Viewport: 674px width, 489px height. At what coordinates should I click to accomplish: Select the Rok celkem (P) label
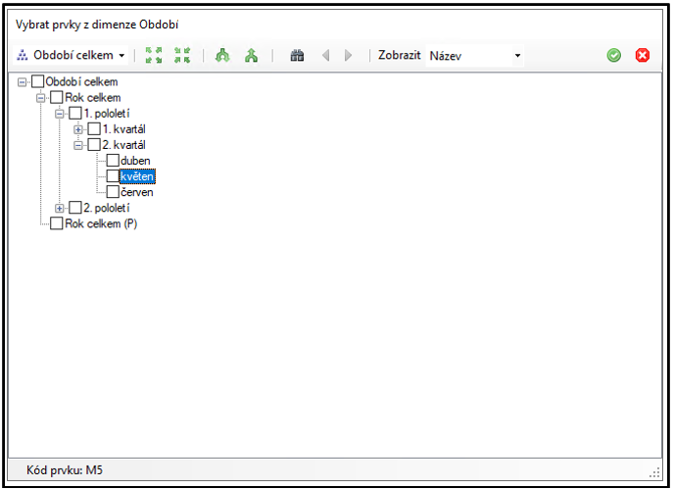(101, 223)
